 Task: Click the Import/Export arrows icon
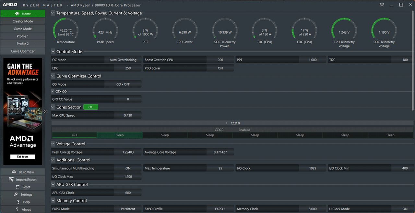11,180
